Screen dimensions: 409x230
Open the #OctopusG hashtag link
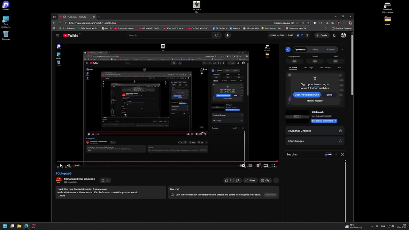click(x=64, y=173)
